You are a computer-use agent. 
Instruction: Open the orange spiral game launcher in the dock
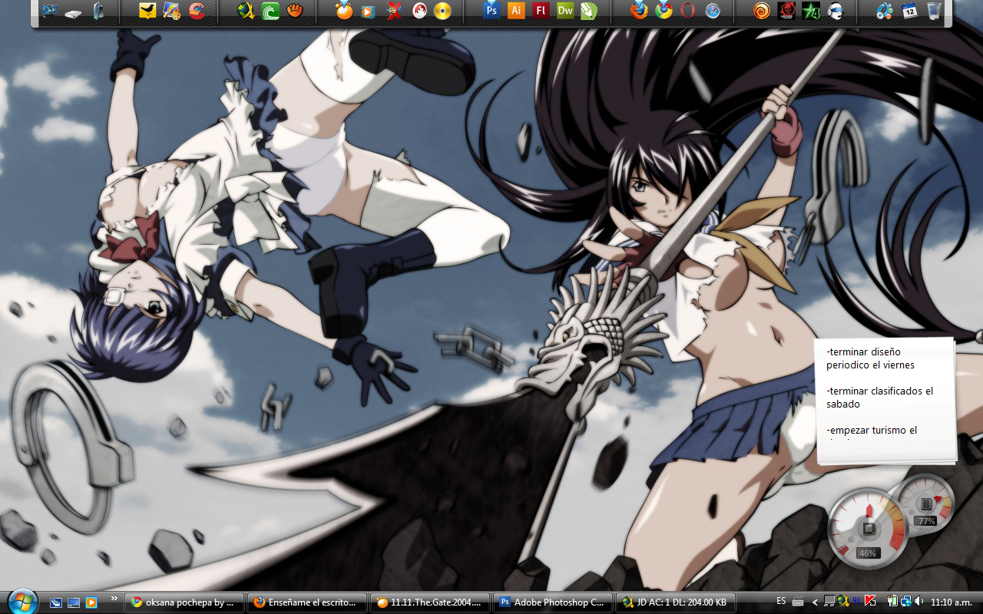762,11
